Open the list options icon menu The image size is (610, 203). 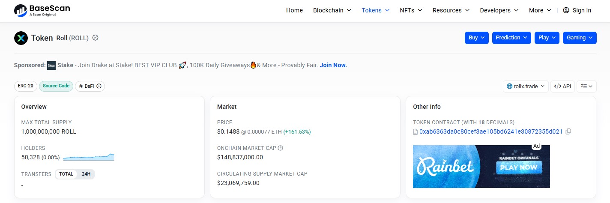point(586,86)
